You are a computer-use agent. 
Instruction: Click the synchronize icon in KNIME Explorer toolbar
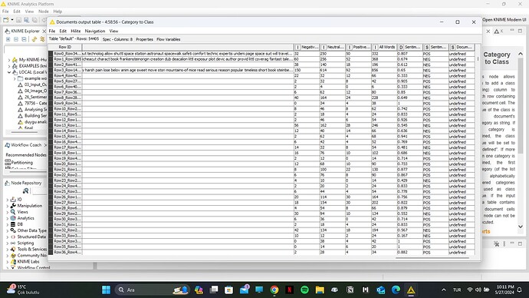pyautogui.click(x=34, y=39)
